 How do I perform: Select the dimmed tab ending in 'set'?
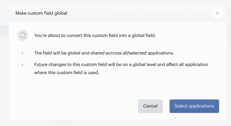click(3, 30)
